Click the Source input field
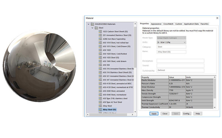Image resolution: width=222 pixels, height=138 pixels. point(180,66)
